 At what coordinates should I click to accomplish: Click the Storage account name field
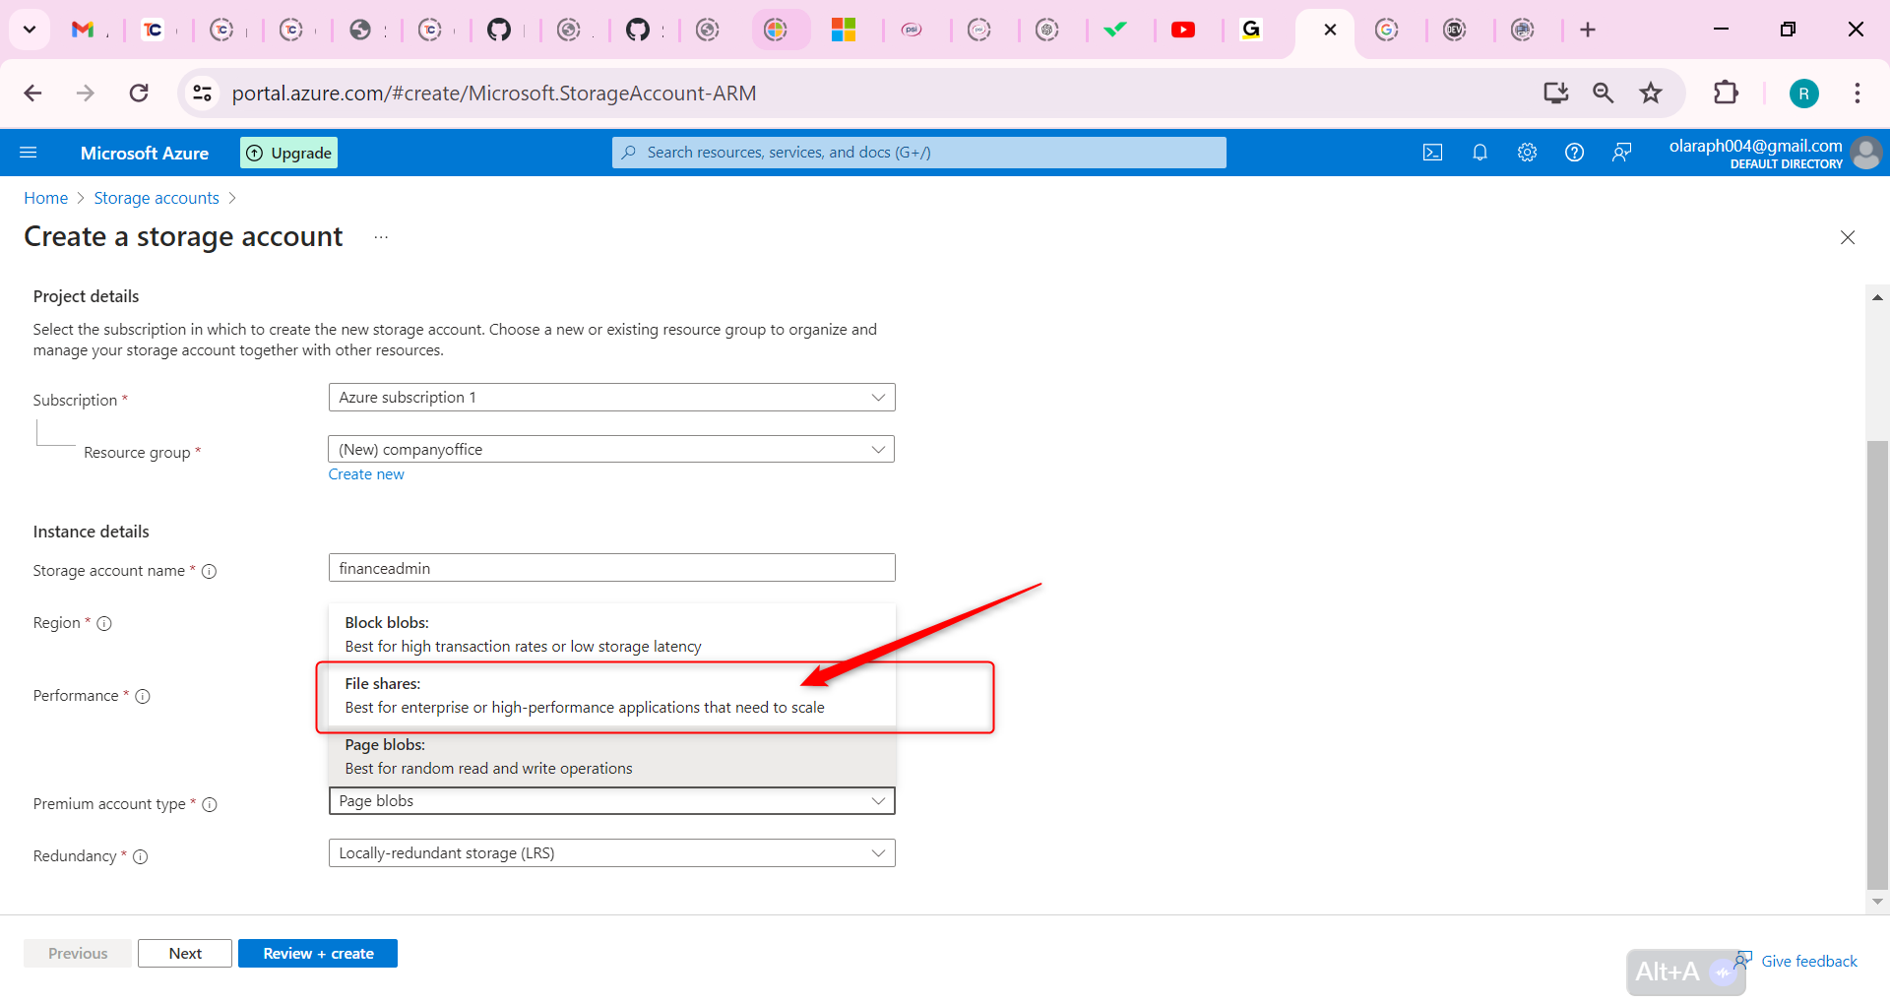pyautogui.click(x=611, y=568)
